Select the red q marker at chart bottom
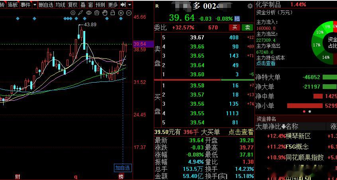 75,177
